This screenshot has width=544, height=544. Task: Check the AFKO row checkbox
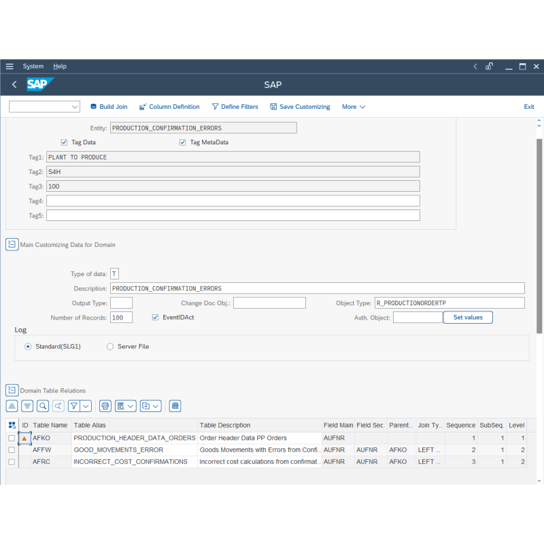coord(12,438)
